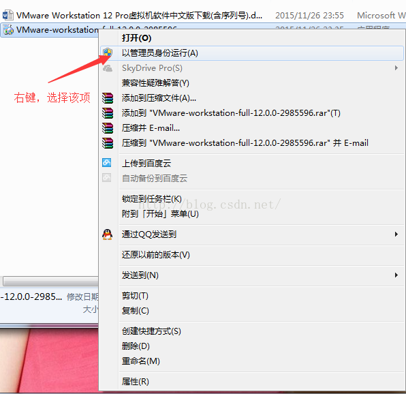Click 自动备份到百度云 entry
406x394 pixels.
[x=251, y=178]
